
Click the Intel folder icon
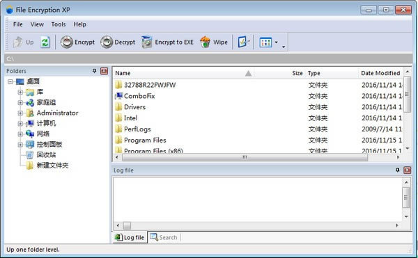click(x=118, y=118)
